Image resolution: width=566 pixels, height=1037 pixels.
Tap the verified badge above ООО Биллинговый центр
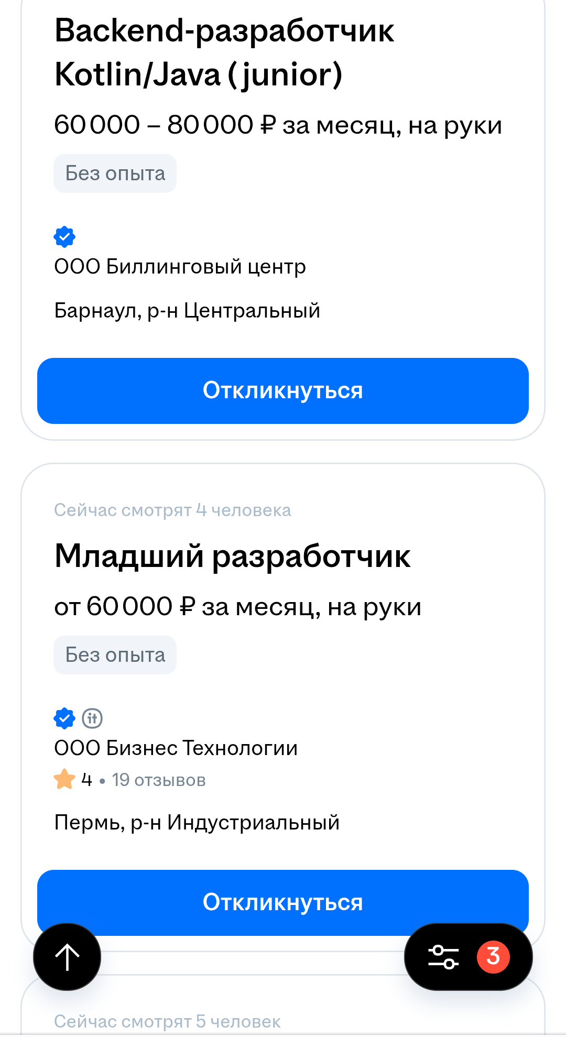(x=64, y=237)
